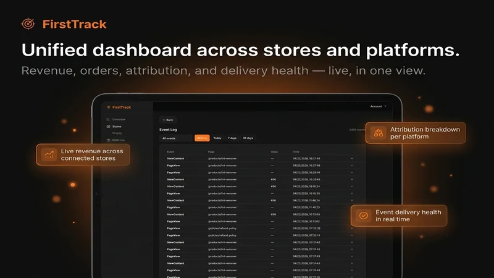Click the FirstTrack brand name in the header
Screen dimensions: 494x278
click(74, 24)
